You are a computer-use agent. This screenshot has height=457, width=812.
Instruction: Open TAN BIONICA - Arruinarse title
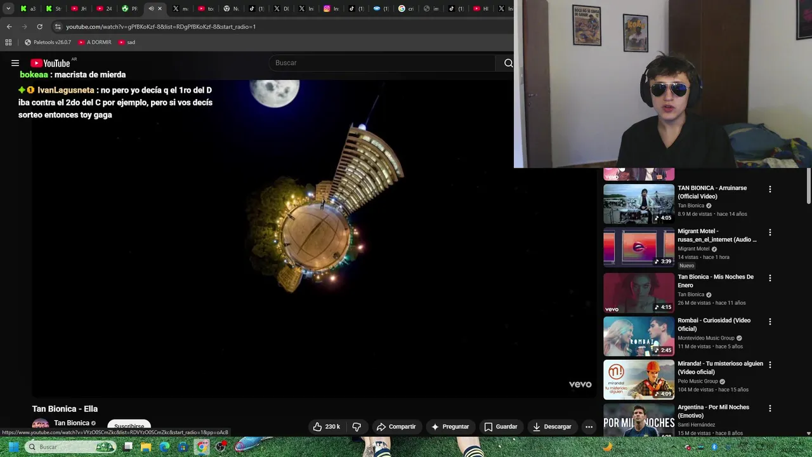pos(712,192)
